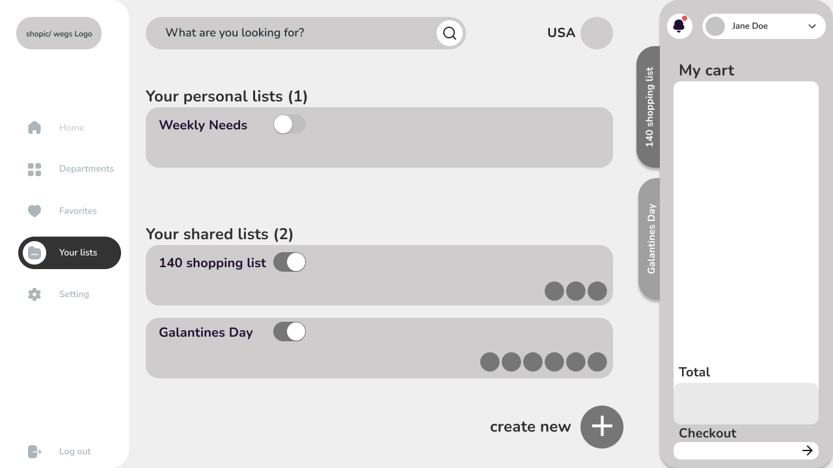Switch to Galantines Day side tab
Viewport: 833px width, 468px height.
[650, 239]
